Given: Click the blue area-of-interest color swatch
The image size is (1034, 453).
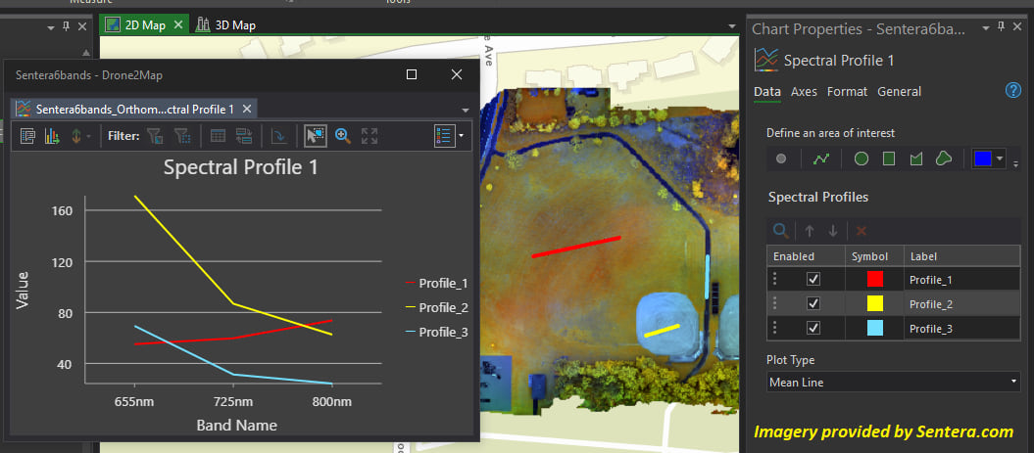Looking at the screenshot, I should click(983, 159).
